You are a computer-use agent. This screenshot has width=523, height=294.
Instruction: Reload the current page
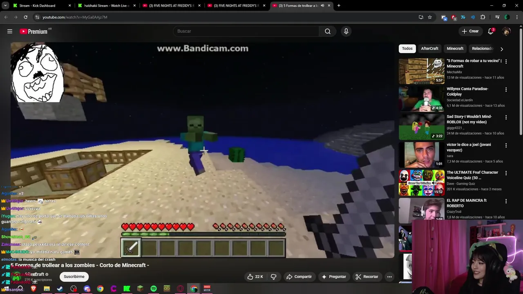coord(25,17)
